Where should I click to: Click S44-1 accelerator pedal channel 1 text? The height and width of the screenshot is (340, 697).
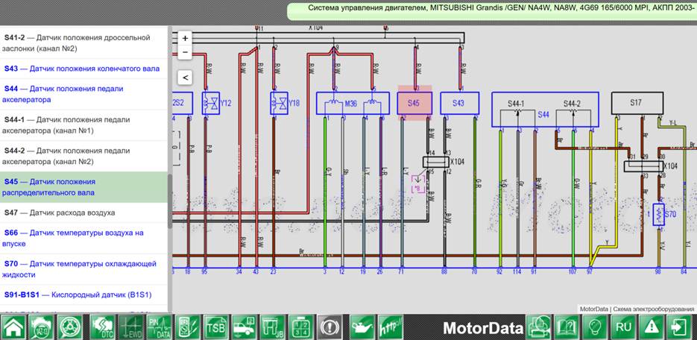(x=66, y=125)
